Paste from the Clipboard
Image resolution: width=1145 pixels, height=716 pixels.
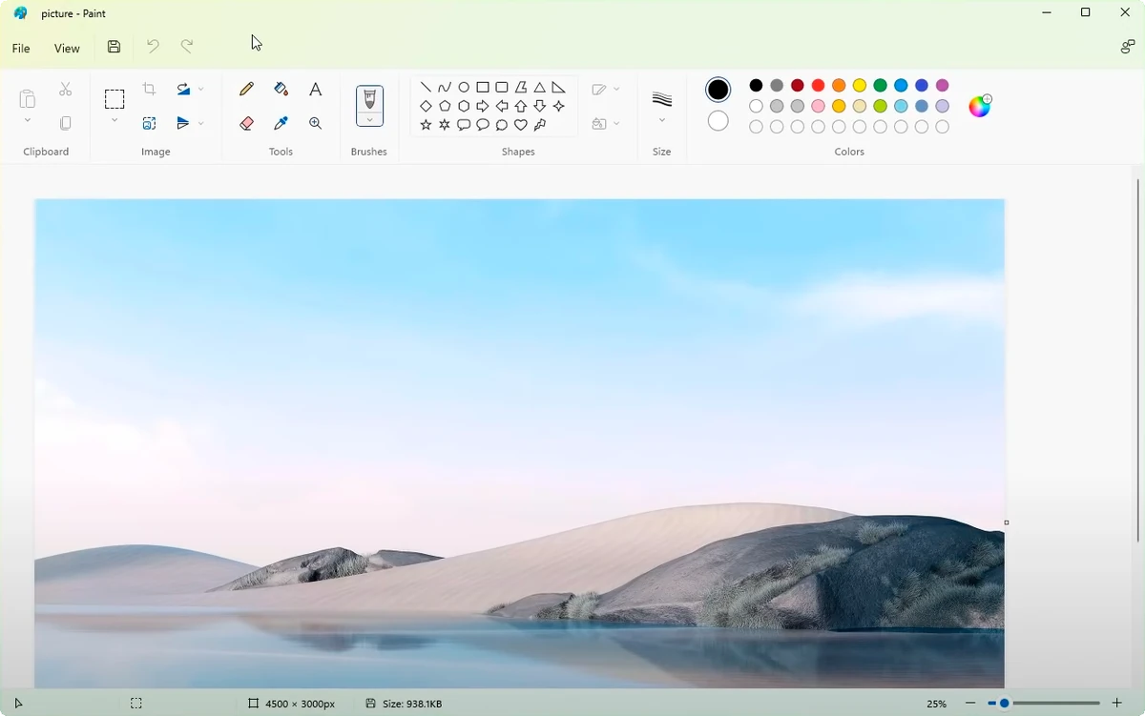(27, 98)
